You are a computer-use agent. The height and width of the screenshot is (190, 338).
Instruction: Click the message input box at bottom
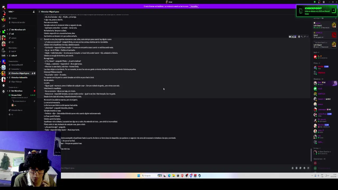click(x=174, y=168)
